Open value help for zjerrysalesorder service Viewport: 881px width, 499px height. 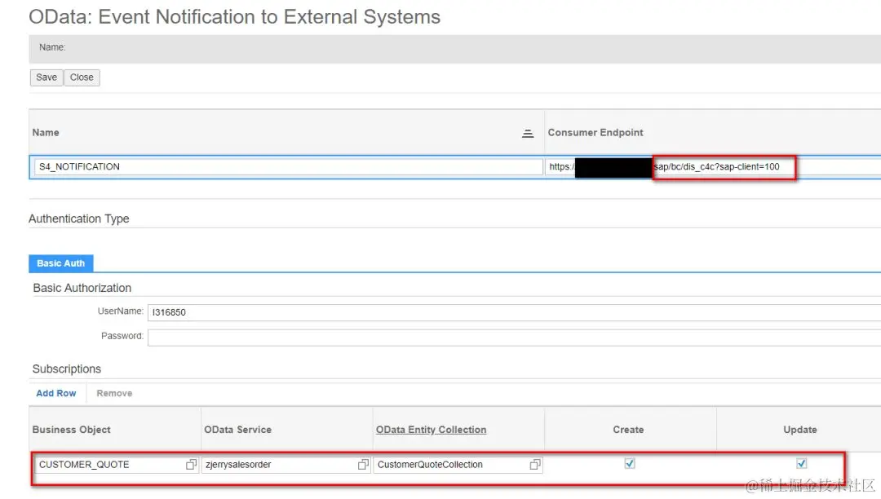pyautogui.click(x=363, y=464)
